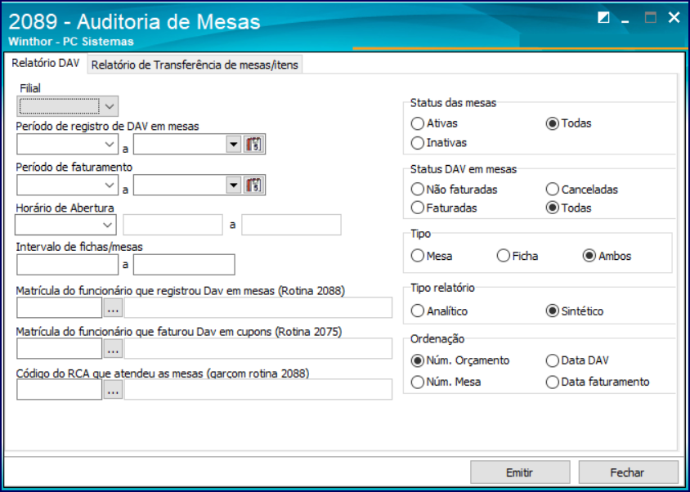Click the Código do RCA code field
This screenshot has width=690, height=492.
60,390
